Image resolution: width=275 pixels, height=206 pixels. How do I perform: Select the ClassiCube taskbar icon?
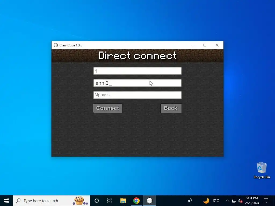tap(149, 201)
